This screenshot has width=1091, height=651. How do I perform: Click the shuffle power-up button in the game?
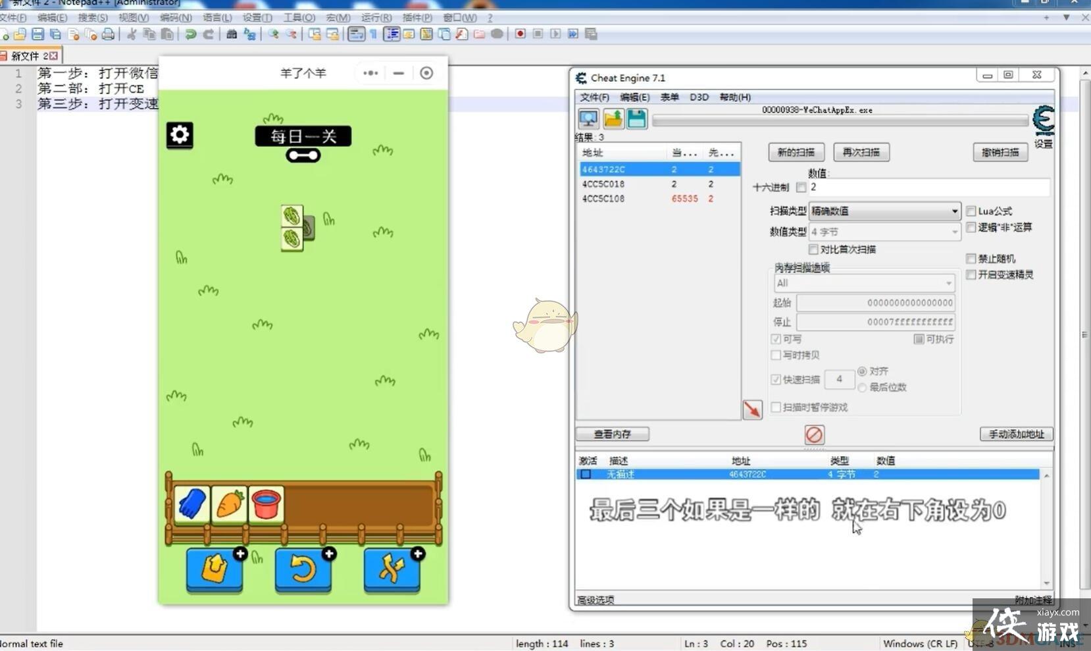392,569
